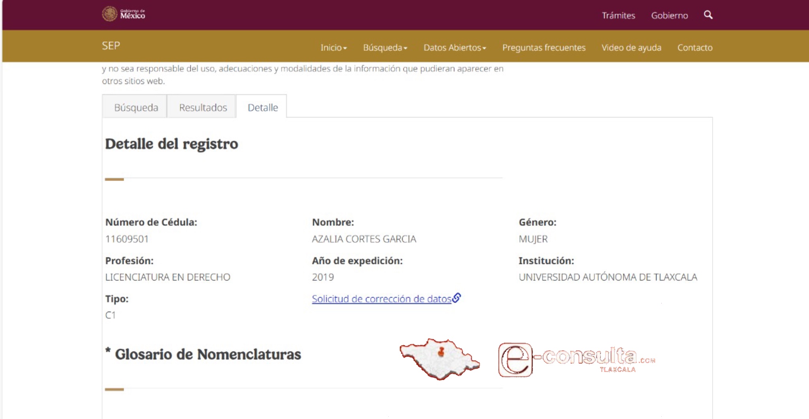Go to the Contacto page
The height and width of the screenshot is (419, 809).
(x=694, y=48)
